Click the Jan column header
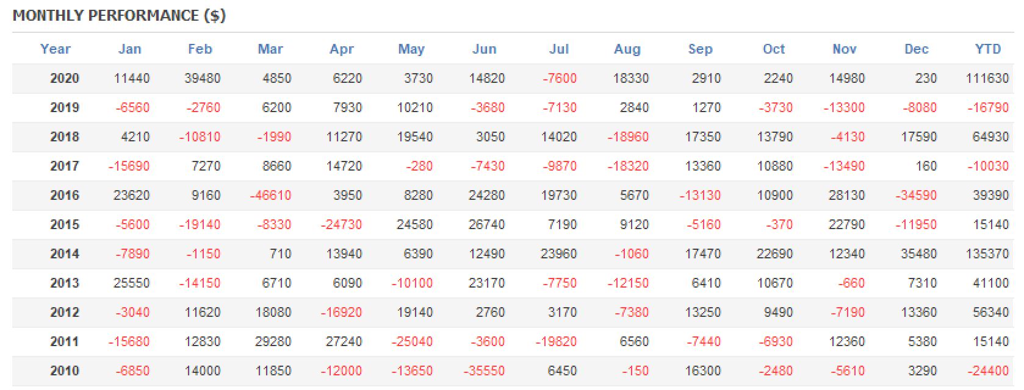Viewport: 1024px width, 390px height. tap(129, 49)
